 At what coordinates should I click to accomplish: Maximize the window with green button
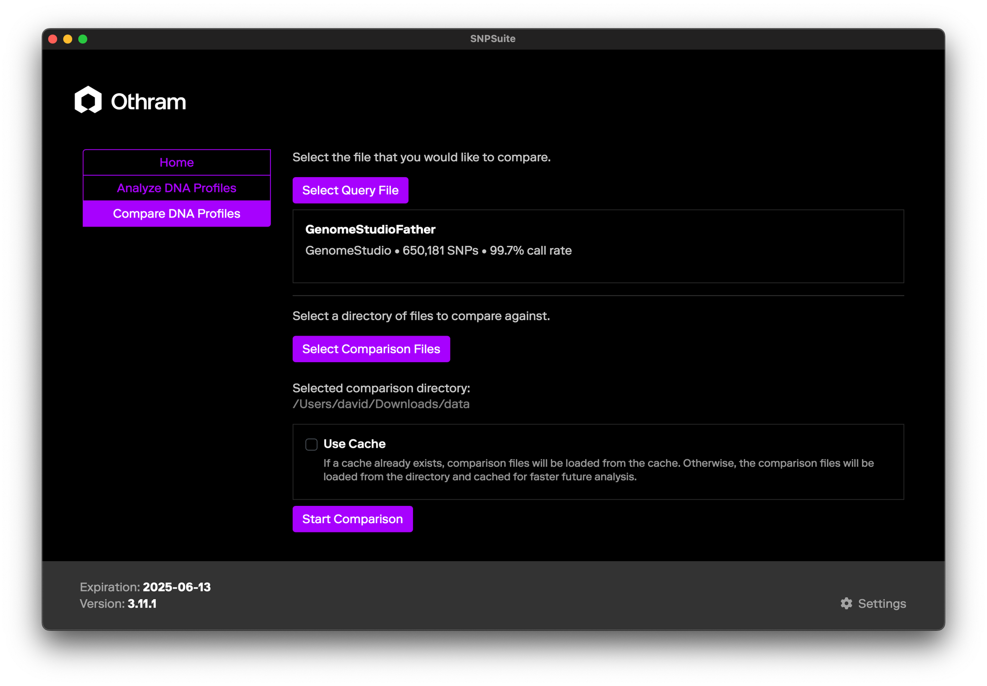click(83, 39)
